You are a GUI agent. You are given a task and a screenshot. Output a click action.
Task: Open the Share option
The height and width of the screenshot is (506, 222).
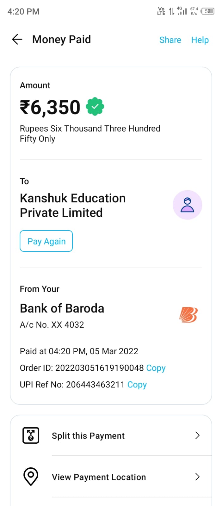coord(170,40)
